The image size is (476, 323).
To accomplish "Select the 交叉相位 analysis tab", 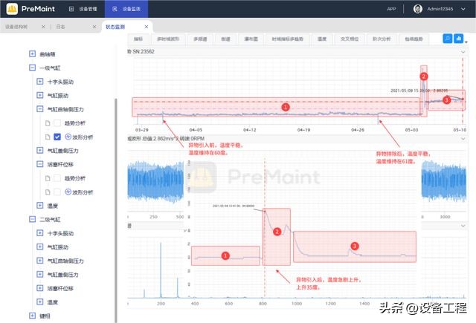I will 350,39.
